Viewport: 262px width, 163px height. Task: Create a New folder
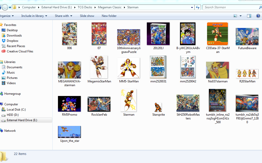(x=109, y=16)
